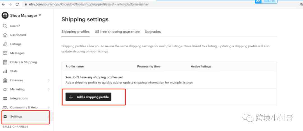
Task: Click the Active listings column header
Action: click(201, 66)
